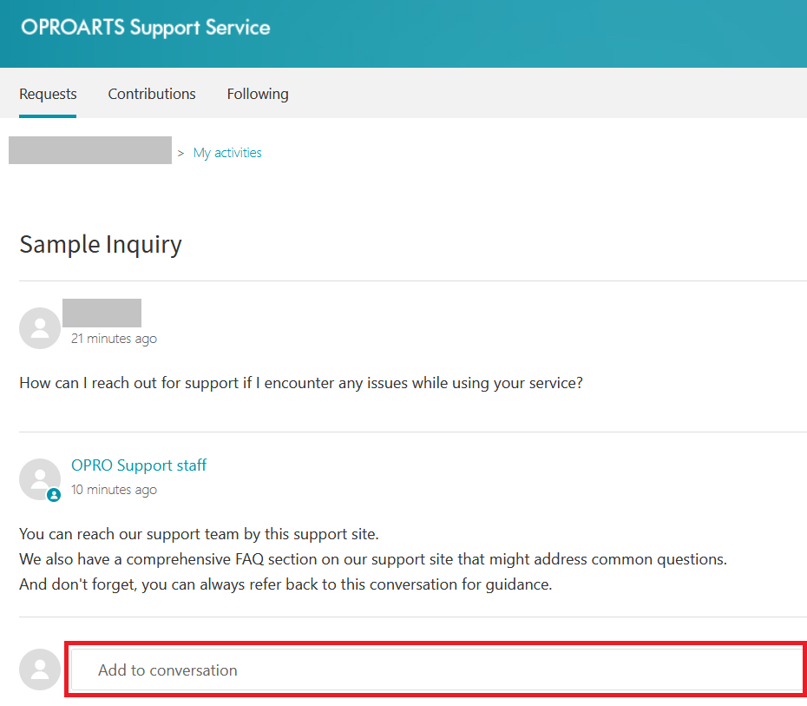This screenshot has width=807, height=706.
Task: Switch to the Contributions tab
Action: (x=152, y=94)
